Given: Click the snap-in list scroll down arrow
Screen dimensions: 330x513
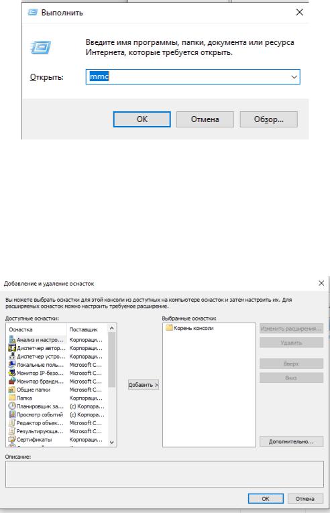Looking at the screenshot, I should click(111, 443).
